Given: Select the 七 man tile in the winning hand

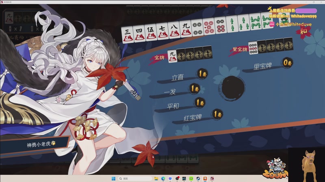Looking at the screenshot, I should click(x=162, y=31).
